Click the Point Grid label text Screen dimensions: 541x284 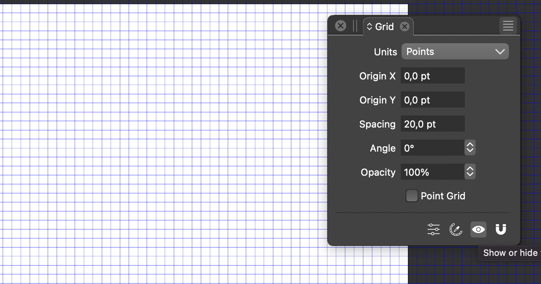[443, 196]
